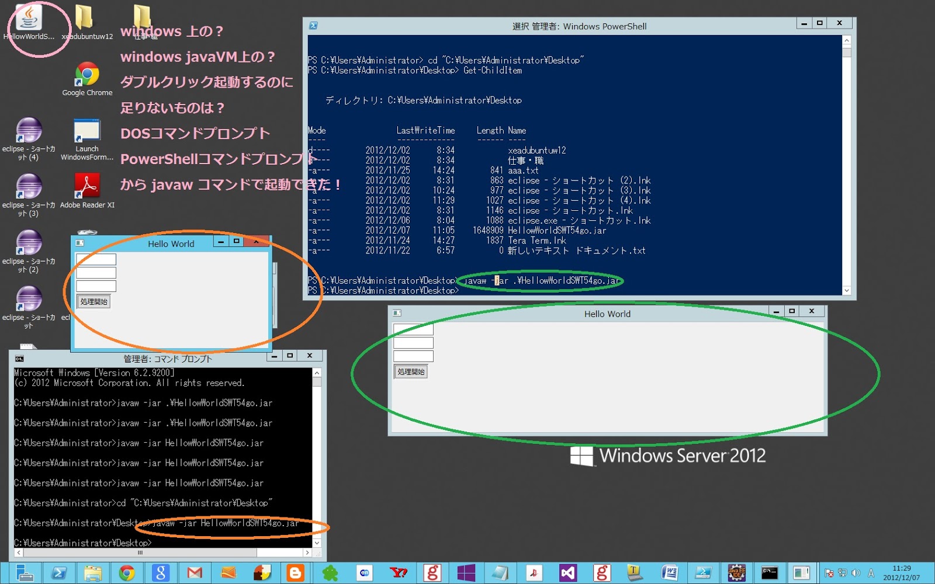The width and height of the screenshot is (935, 584).
Task: Open large Hello World window system icon
Action: tap(397, 313)
